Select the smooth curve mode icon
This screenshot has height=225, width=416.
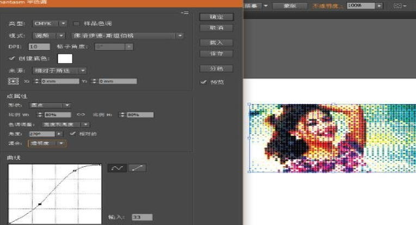[116, 168]
